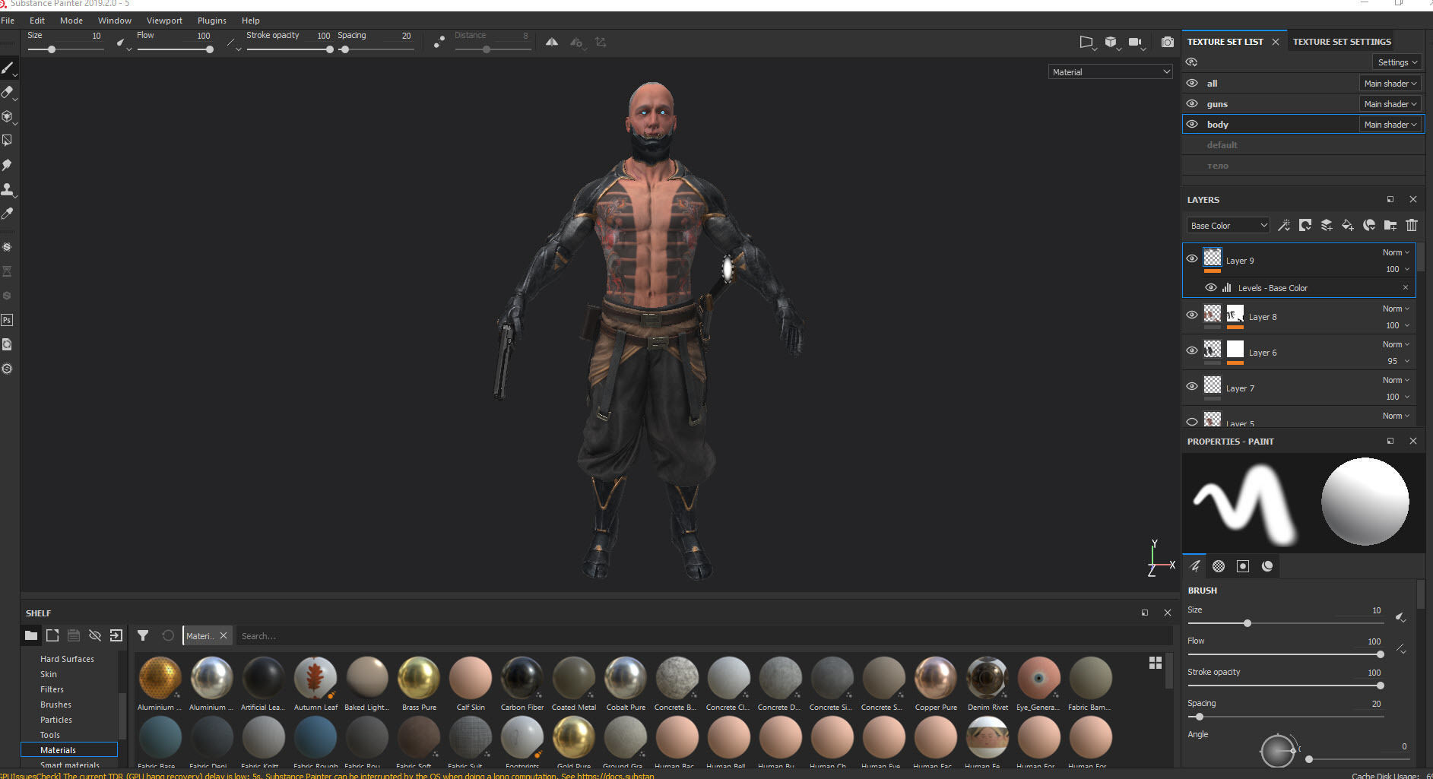Add a mask to the layer

1305,225
